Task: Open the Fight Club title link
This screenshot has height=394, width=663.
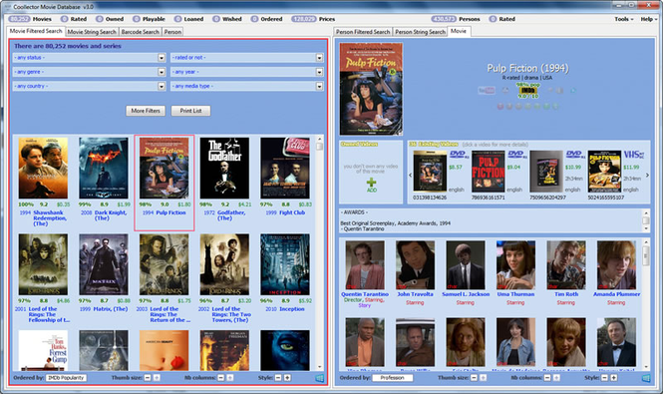Action: point(292,212)
